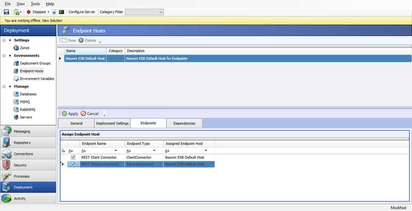
Task: Collapse the Environments tree node
Action: click(x=4, y=56)
